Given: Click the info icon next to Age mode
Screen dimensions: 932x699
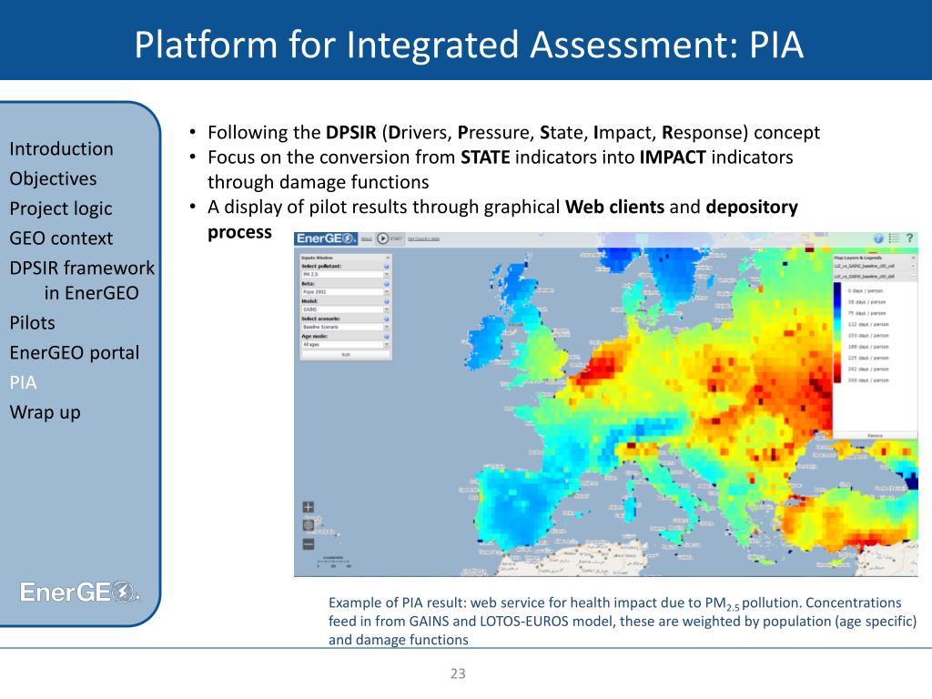Looking at the screenshot, I should coord(386,337).
